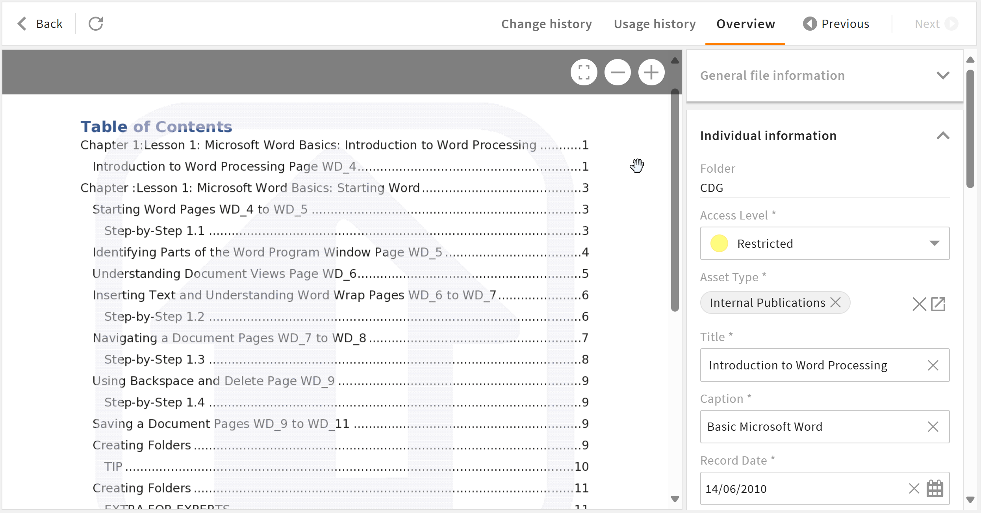Clear the Caption field
This screenshot has width=981, height=513.
pos(933,426)
